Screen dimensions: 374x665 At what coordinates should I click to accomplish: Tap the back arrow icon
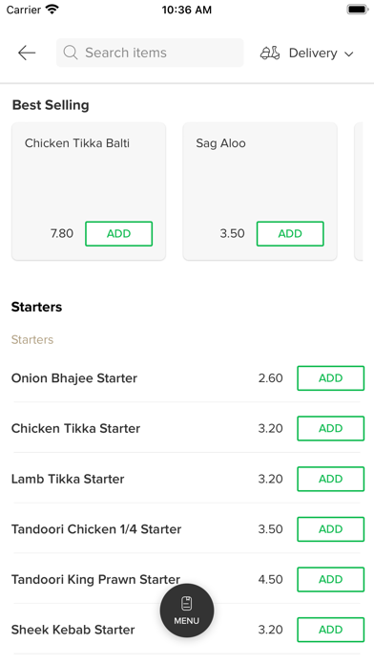(x=27, y=53)
